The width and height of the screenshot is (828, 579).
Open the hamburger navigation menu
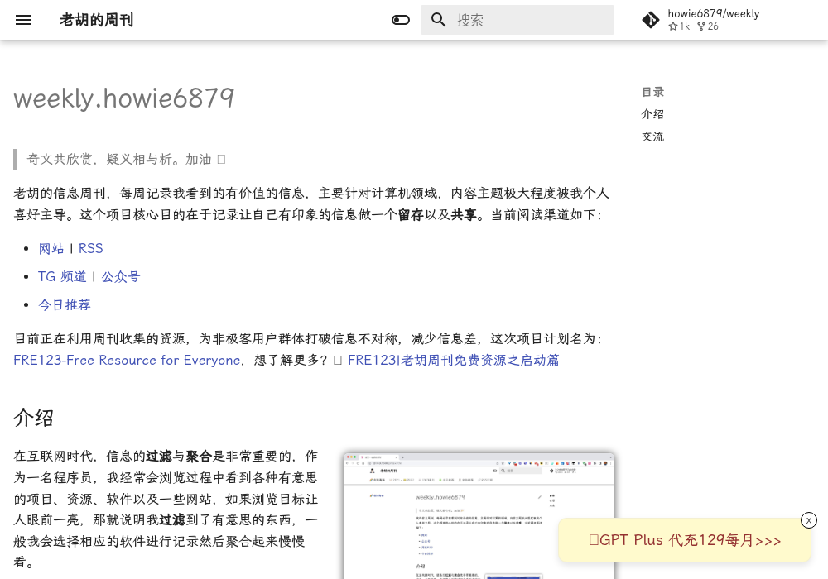[23, 20]
